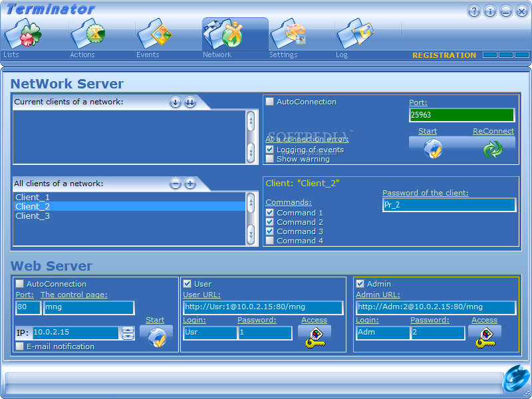This screenshot has width=532, height=399.
Task: Select Client_1 in all clients list
Action: (130, 197)
